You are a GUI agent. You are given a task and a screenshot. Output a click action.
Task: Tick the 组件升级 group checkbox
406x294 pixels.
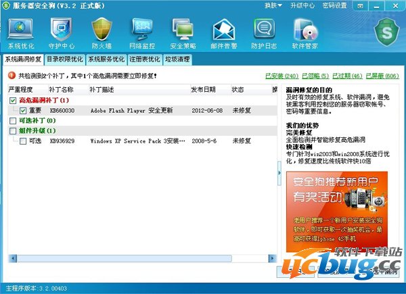point(13,130)
